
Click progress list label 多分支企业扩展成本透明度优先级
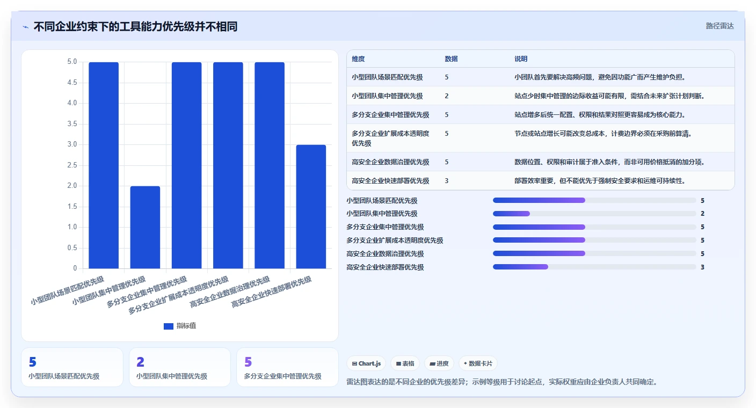[x=395, y=241]
